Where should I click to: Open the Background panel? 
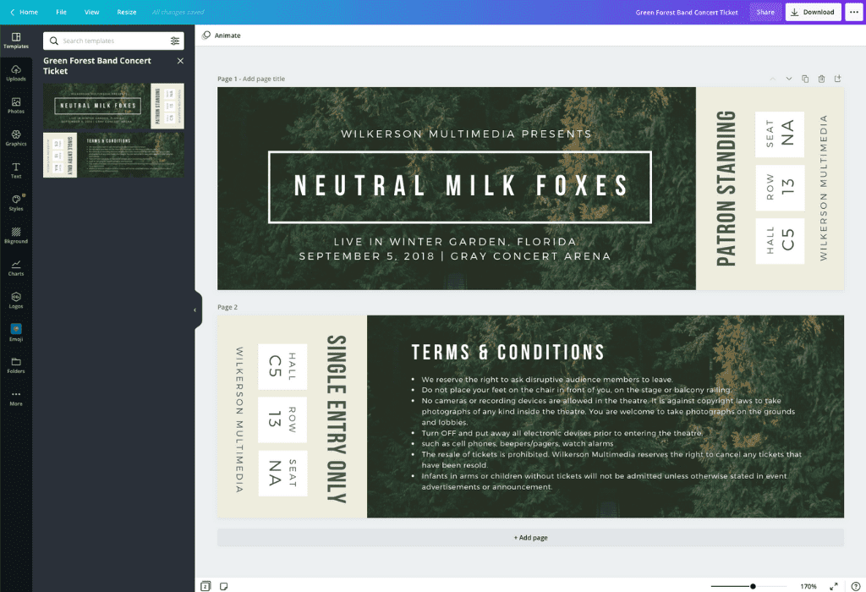(x=17, y=233)
